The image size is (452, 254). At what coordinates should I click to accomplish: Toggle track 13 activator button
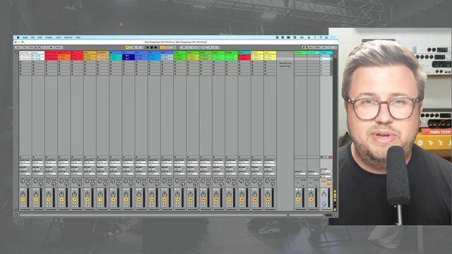(177, 199)
